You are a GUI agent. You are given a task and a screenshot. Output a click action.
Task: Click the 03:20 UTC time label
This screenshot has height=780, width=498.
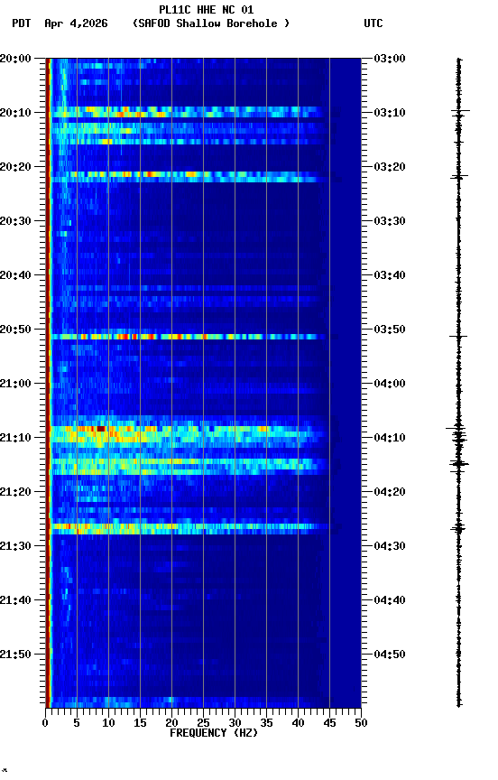point(390,167)
